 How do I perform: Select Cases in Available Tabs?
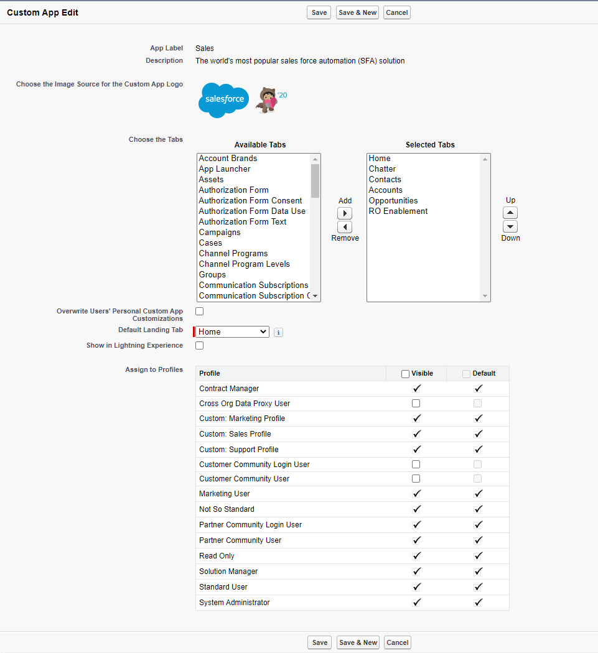click(253, 243)
